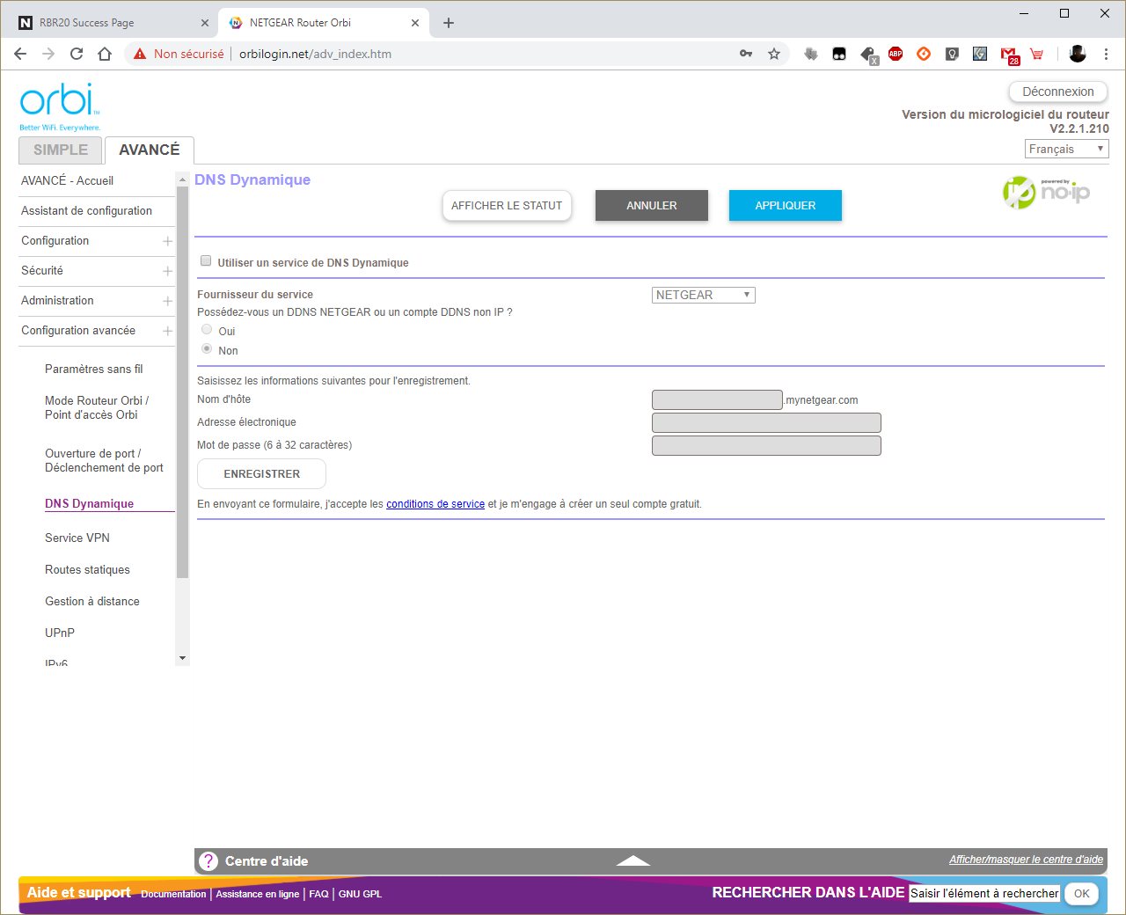Open the Chrome three-dot menu
The height and width of the screenshot is (915, 1126).
[x=1106, y=54]
